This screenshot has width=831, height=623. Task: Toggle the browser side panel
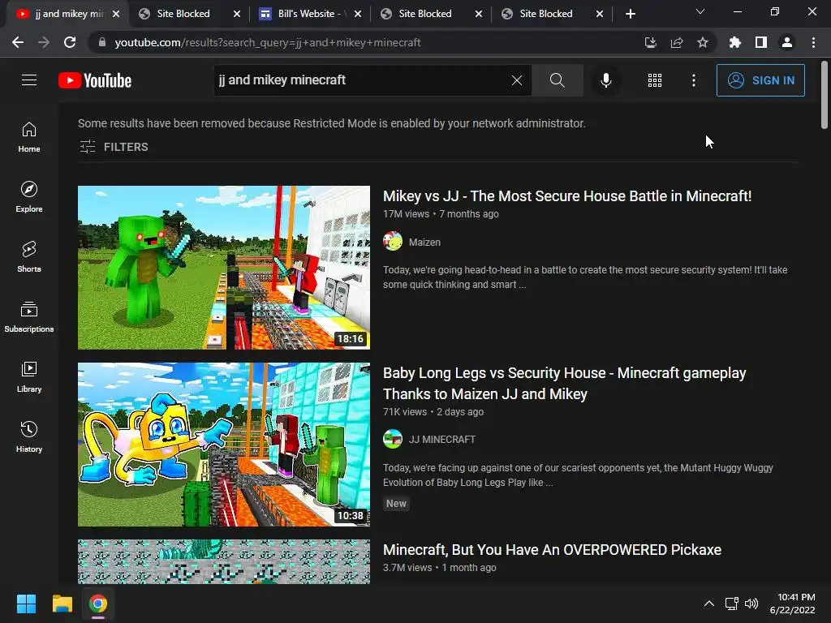point(761,42)
